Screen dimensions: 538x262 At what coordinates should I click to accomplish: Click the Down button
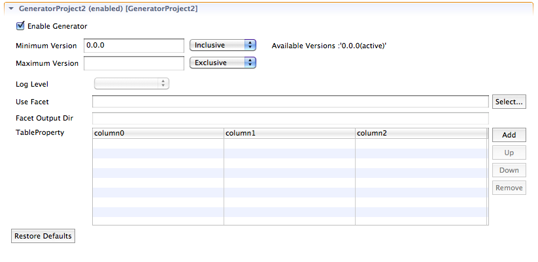(x=509, y=170)
